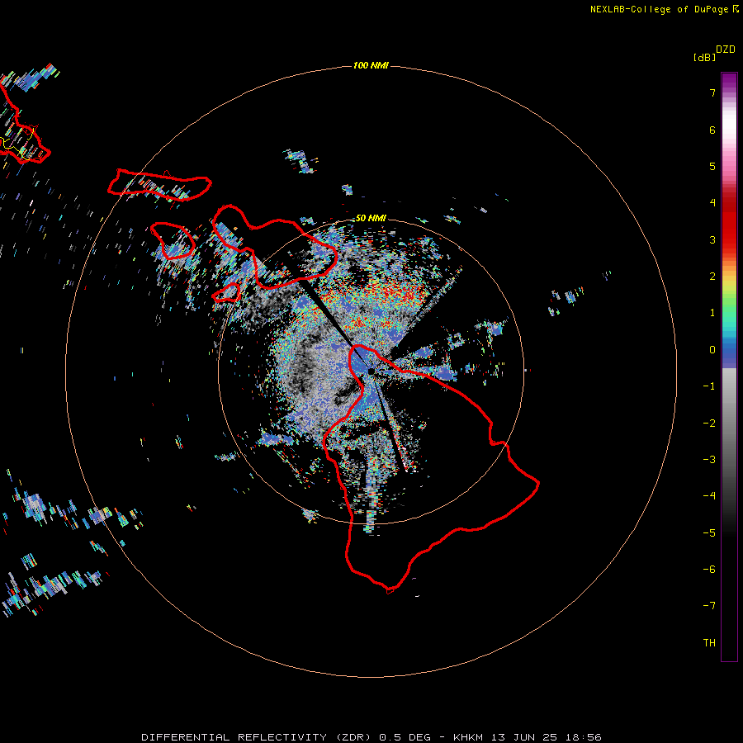Image resolution: width=743 pixels, height=743 pixels.
Task: Click the DZD legend title
Action: (726, 50)
